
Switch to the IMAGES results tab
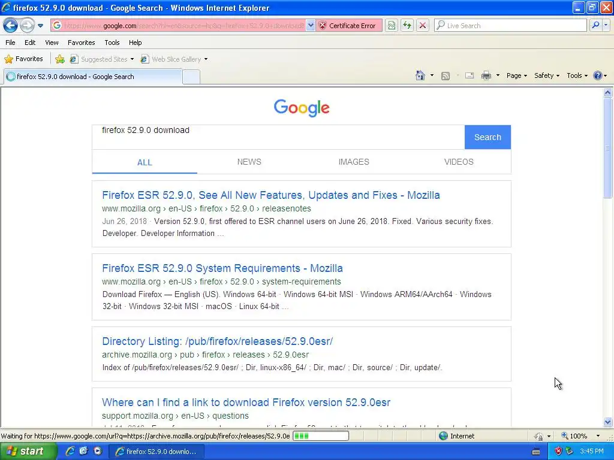(354, 162)
